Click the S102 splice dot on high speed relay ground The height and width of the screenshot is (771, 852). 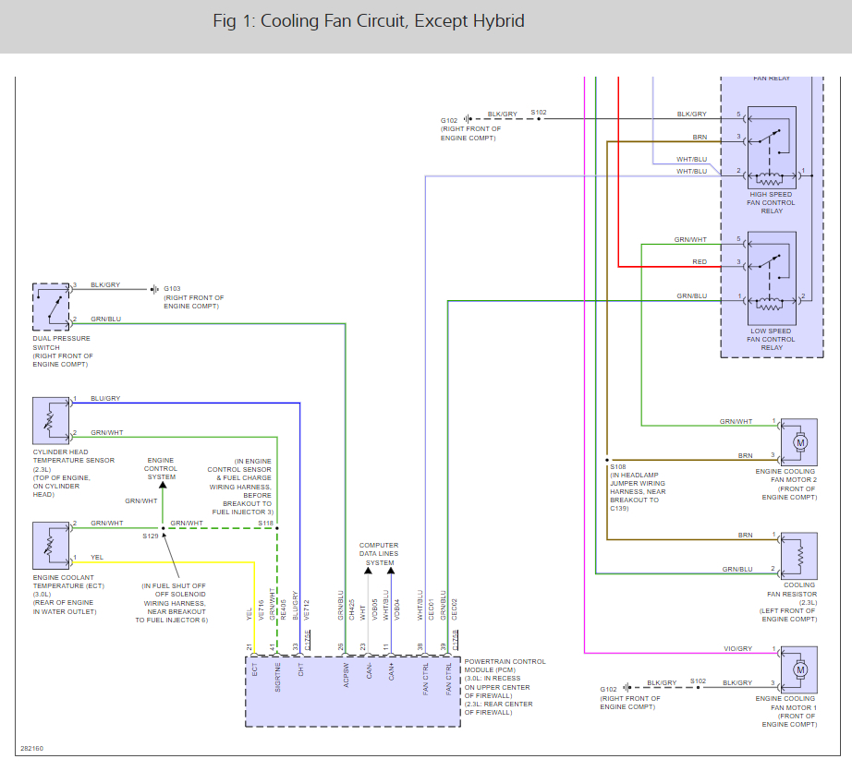click(539, 119)
